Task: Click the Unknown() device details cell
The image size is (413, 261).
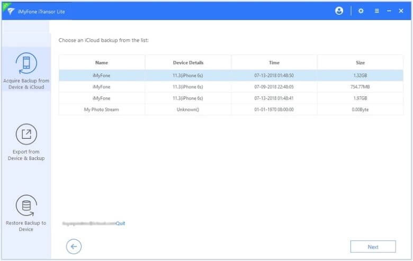Action: coord(188,110)
